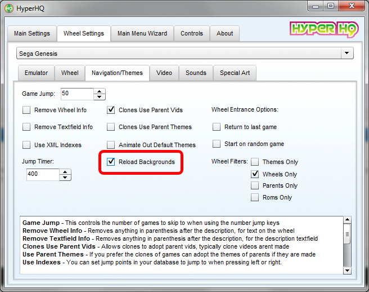Toggle the Reload Backgrounds checkbox
The height and width of the screenshot is (292, 369).
(111, 162)
